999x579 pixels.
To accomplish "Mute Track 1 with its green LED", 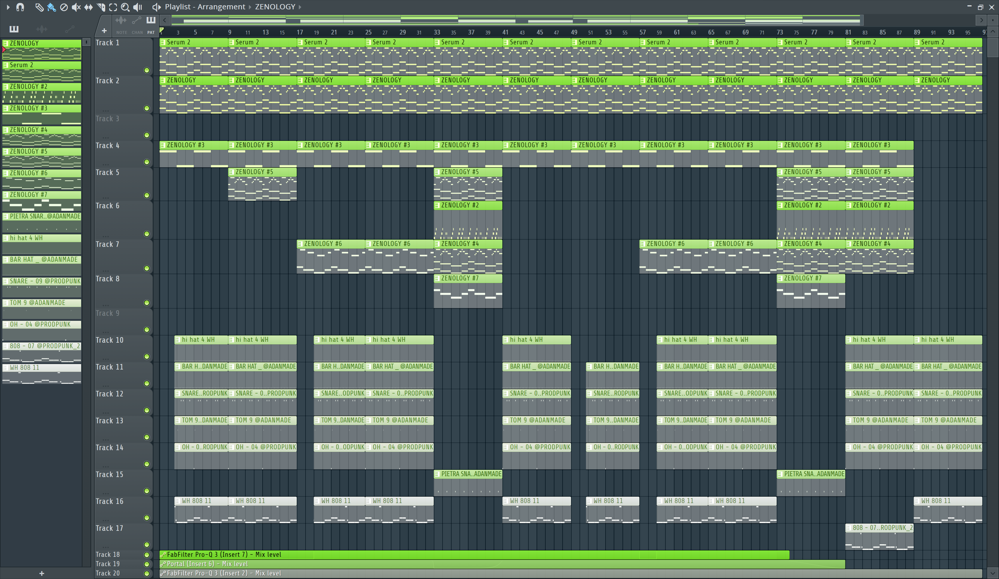I will [x=147, y=71].
